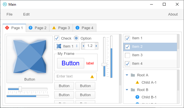
Task: Select the Option radio button
Action: (76, 38)
